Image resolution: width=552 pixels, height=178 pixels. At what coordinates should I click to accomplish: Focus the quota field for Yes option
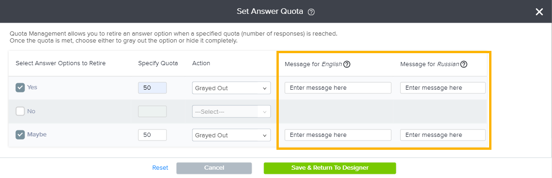point(153,88)
